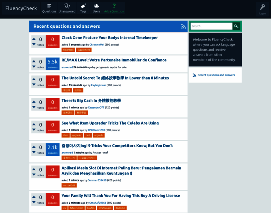Open the Users menu
271x213 pixels.
[x=96, y=8]
